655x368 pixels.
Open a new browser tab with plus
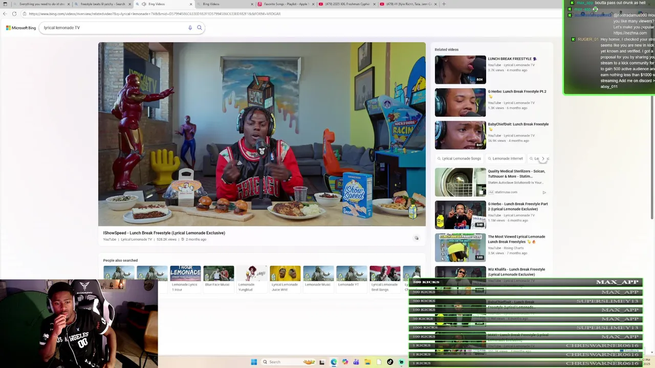444,4
